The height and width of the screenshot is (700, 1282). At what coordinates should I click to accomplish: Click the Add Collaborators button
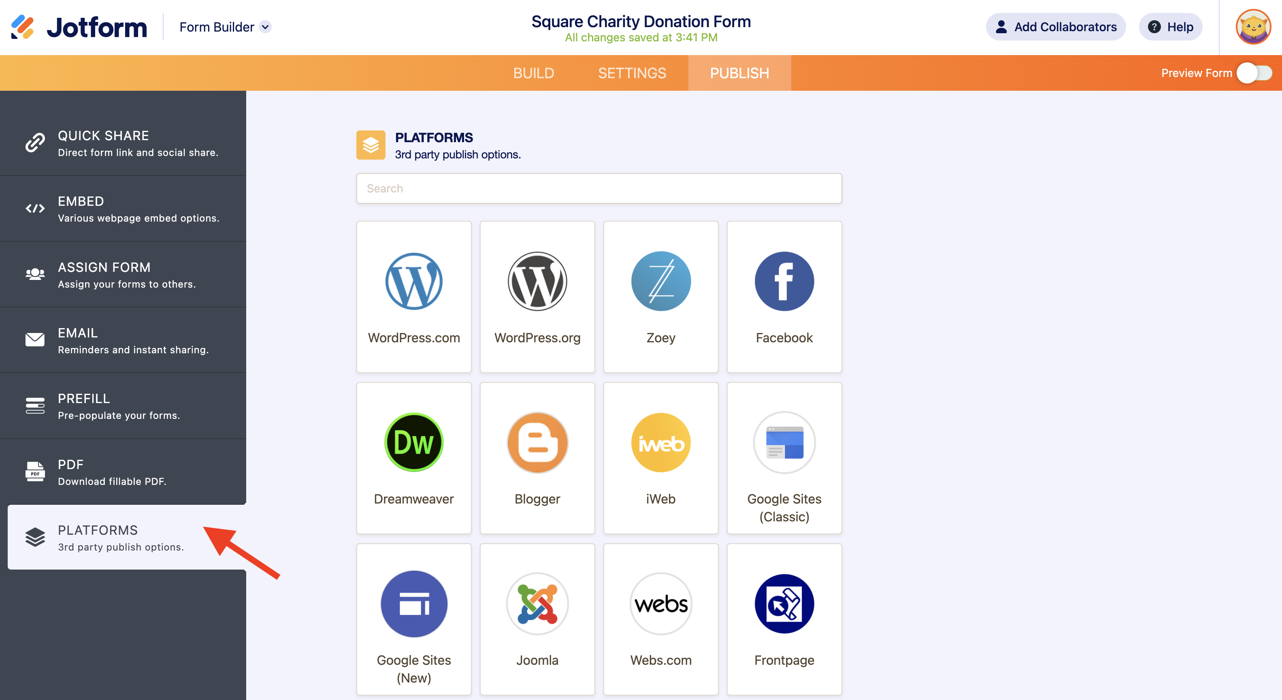(1056, 27)
